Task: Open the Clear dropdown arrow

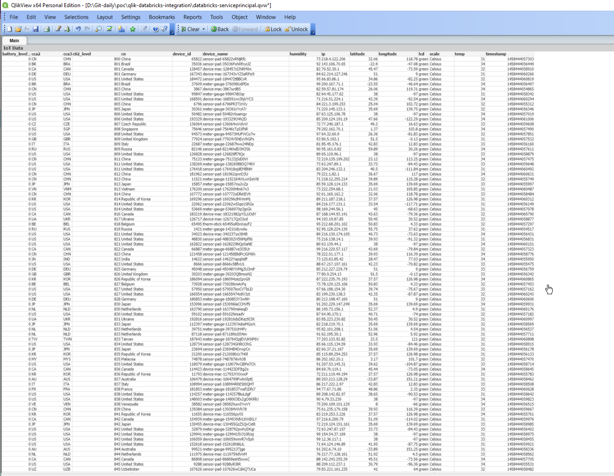Action: (204, 29)
